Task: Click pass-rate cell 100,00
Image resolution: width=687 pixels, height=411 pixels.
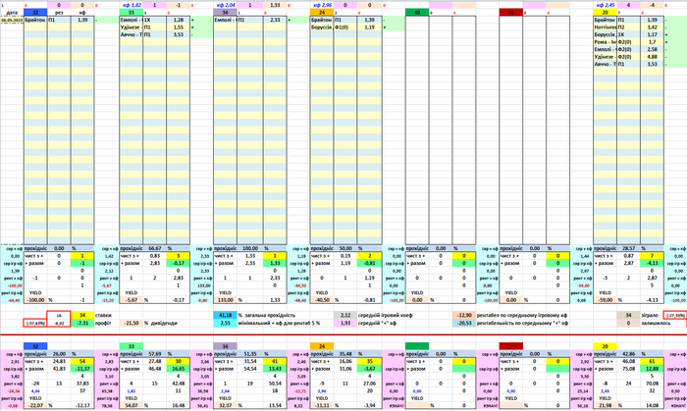Action: (249, 248)
